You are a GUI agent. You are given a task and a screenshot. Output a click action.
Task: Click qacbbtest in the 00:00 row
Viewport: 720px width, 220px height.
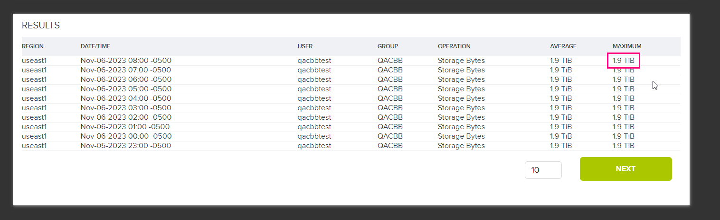coord(314,136)
